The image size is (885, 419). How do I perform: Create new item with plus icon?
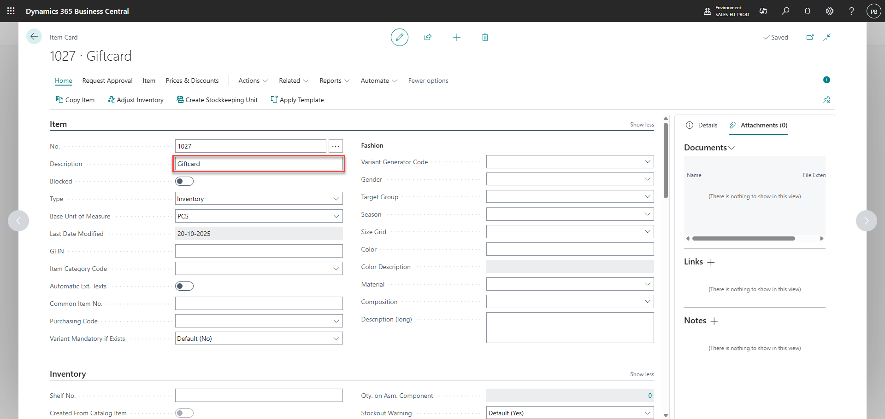[456, 37]
